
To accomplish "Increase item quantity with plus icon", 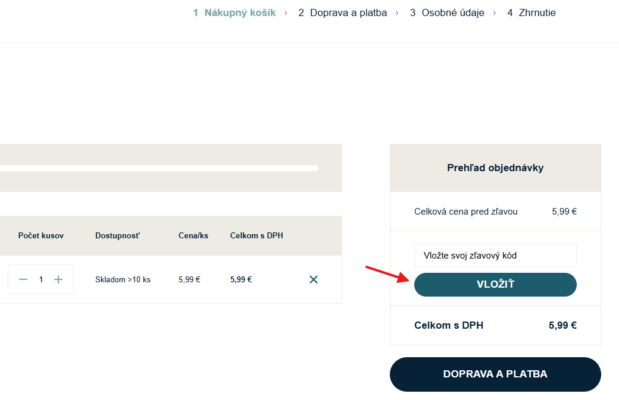I will coord(58,279).
